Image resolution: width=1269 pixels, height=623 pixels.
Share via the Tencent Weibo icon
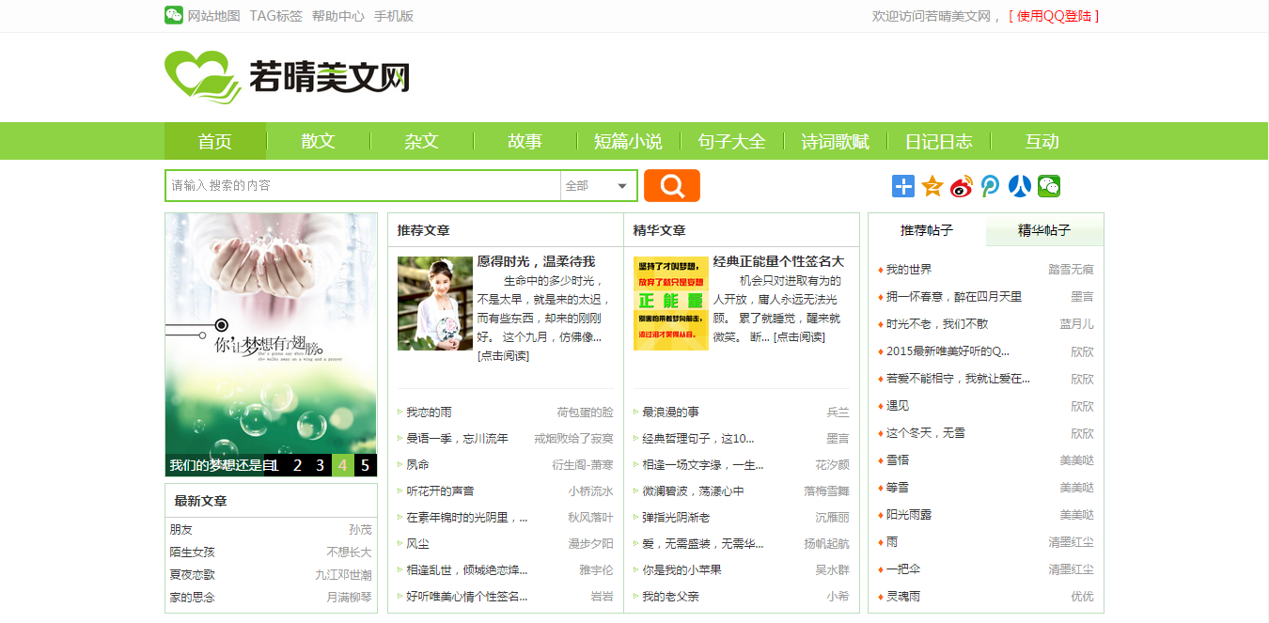point(991,186)
